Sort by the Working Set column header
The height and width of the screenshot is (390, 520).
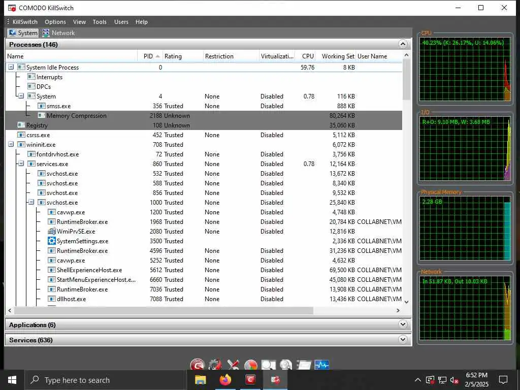tap(336, 56)
